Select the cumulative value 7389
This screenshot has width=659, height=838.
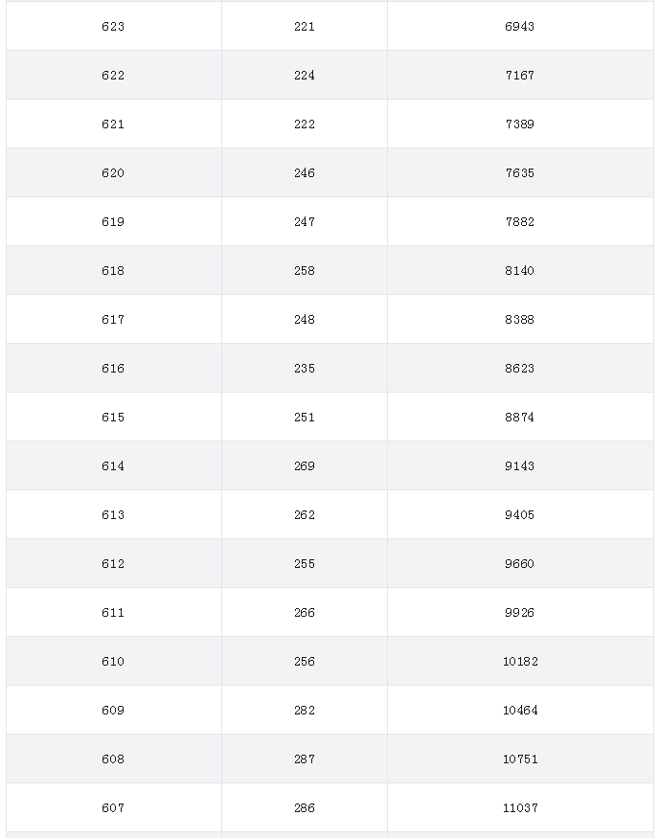(x=520, y=124)
